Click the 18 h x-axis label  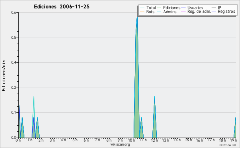tap(222, 140)
